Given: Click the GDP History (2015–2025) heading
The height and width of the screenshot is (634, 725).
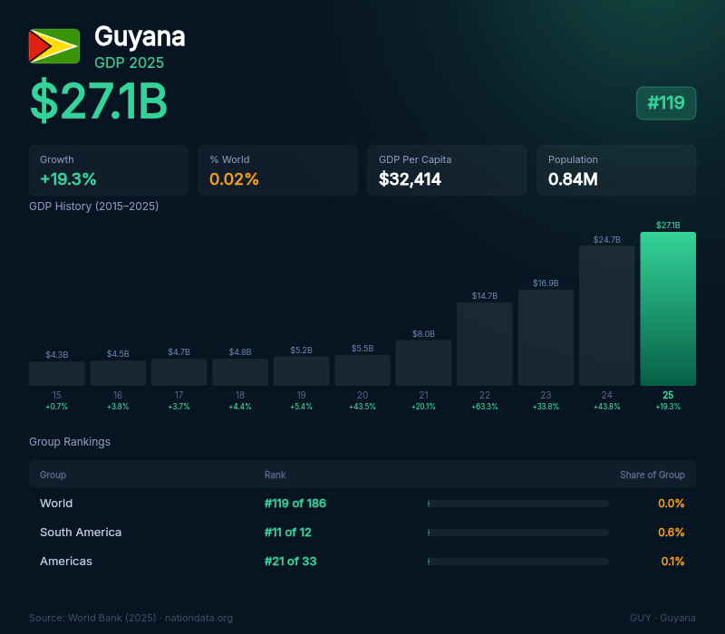Looking at the screenshot, I should 94,207.
